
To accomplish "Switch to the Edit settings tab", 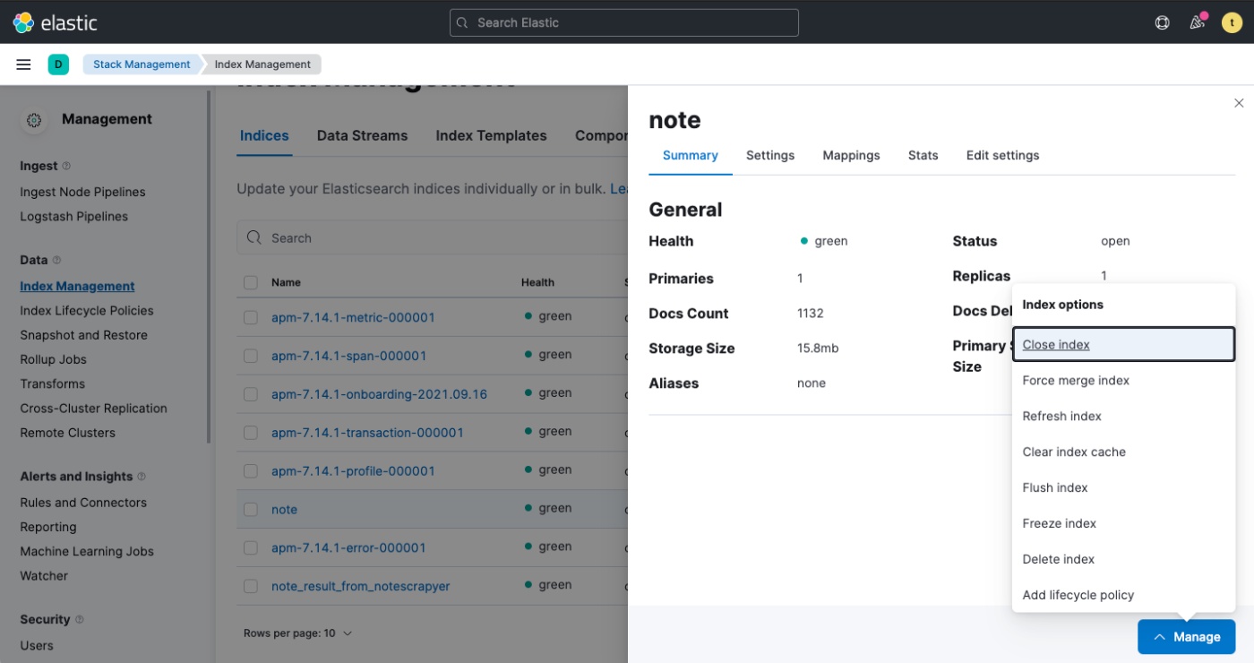I will (x=1002, y=156).
